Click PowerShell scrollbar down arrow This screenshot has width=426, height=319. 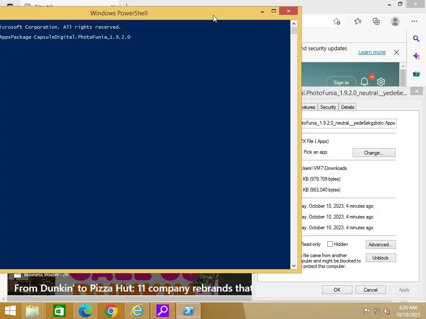(x=294, y=266)
